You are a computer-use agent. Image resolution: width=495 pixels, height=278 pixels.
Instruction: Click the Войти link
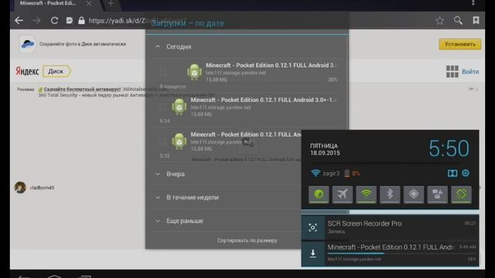tap(470, 72)
